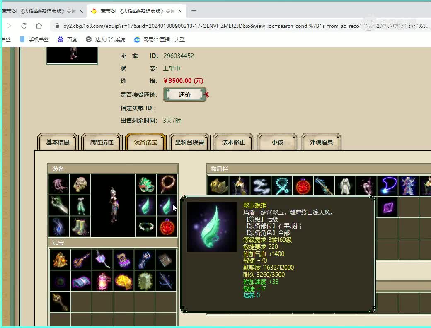This screenshot has width=431, height=328.
Task: Click the purple-blue armor inventory item
Action: coord(409,186)
